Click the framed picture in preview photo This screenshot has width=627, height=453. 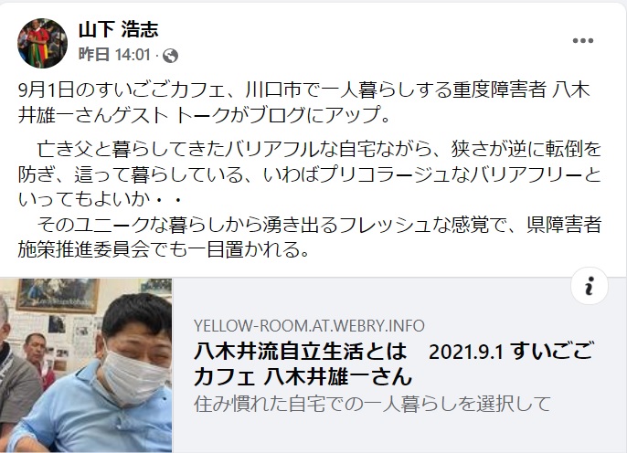58,295
